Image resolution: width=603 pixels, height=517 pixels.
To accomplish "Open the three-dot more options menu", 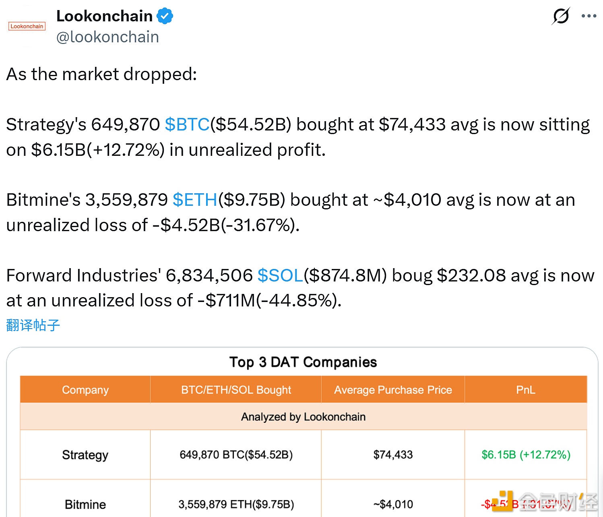I will (x=589, y=16).
